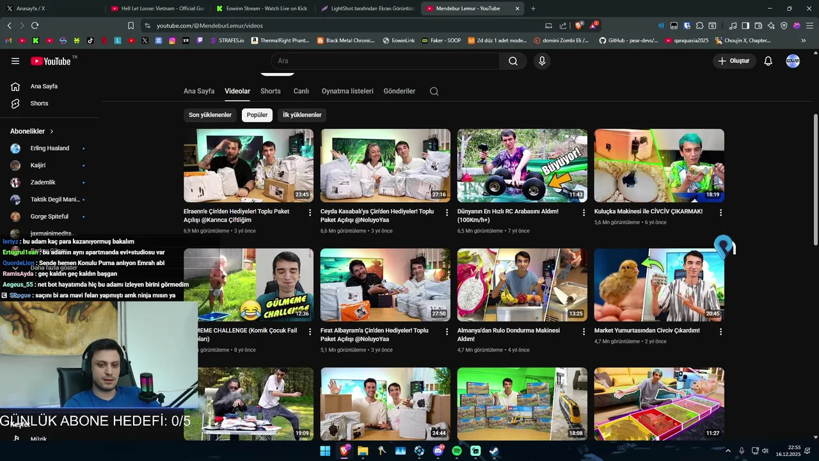
Task: Open options for Dünyanın En Hızlı RC video
Action: pyautogui.click(x=584, y=213)
